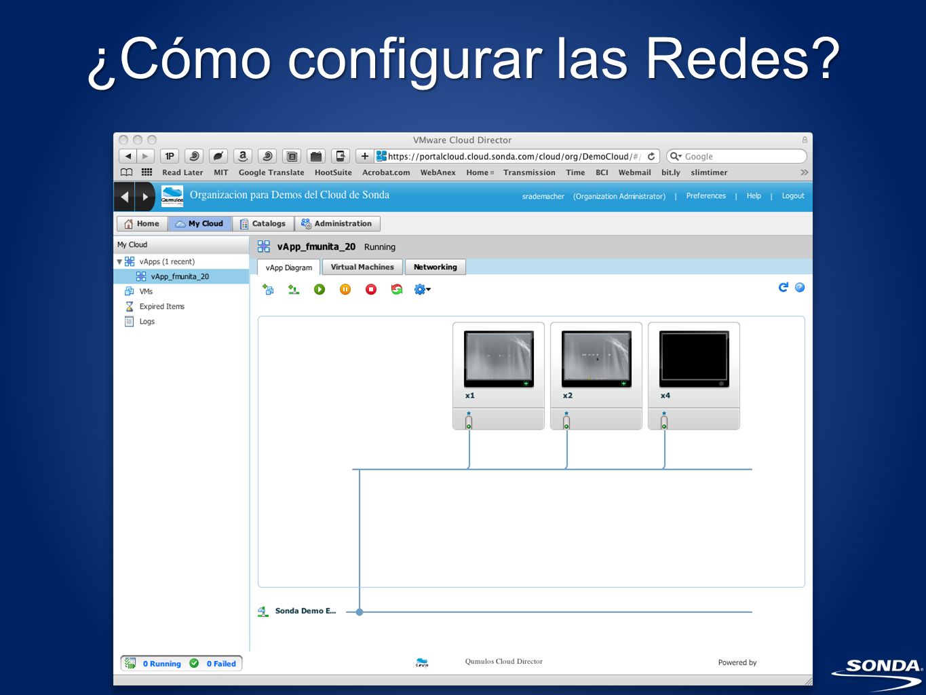Click the clapperboard toolbar icon
Viewport: 926px width, 695px height.
tap(316, 156)
